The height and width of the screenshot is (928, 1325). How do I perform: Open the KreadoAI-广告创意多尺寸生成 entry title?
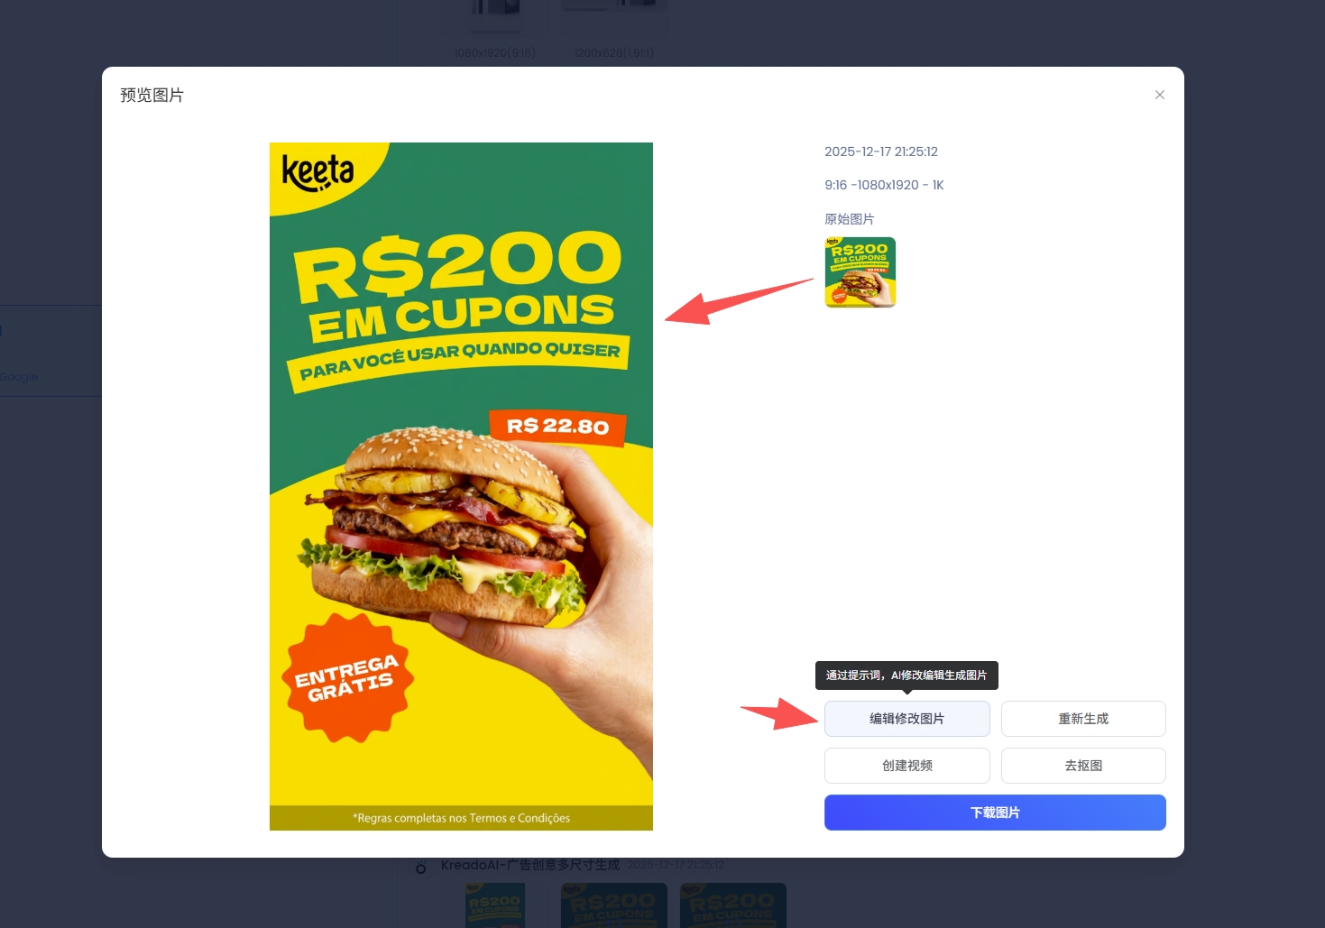coord(530,865)
